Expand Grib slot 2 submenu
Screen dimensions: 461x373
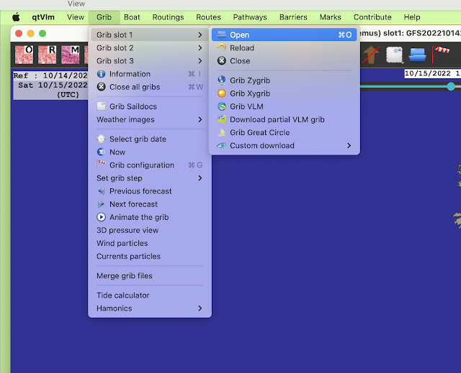(x=150, y=47)
